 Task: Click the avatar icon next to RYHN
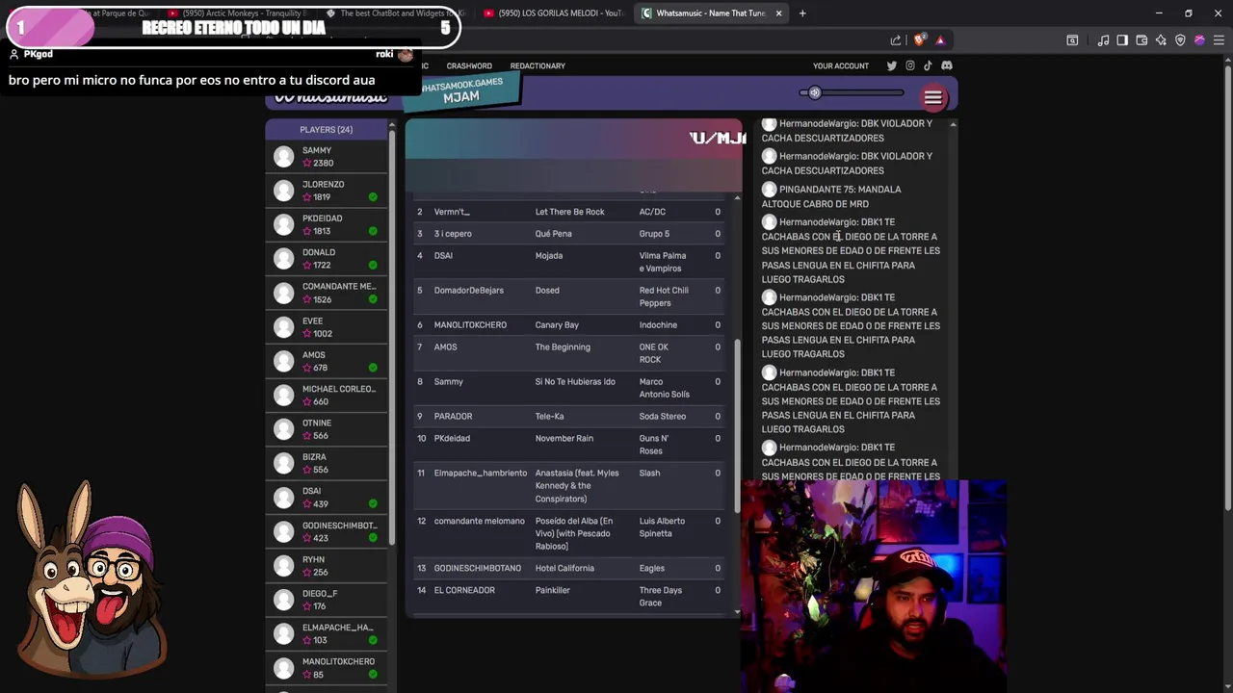[x=283, y=565]
